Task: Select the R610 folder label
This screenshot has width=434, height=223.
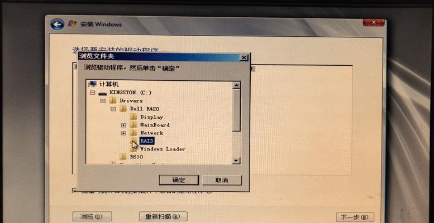Action: click(x=136, y=157)
